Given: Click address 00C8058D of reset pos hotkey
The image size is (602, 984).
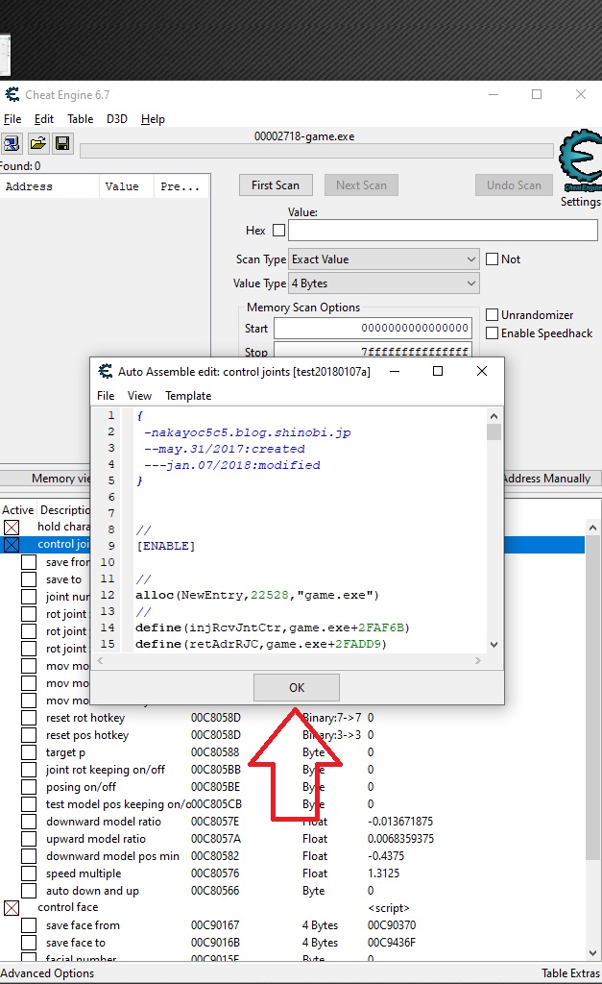Looking at the screenshot, I should pos(216,735).
